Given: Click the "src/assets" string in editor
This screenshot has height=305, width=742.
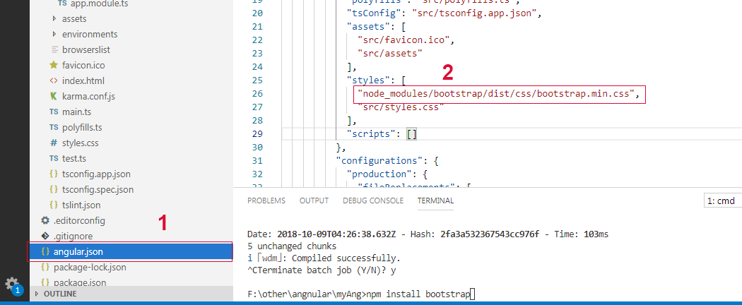Looking at the screenshot, I should [x=390, y=54].
